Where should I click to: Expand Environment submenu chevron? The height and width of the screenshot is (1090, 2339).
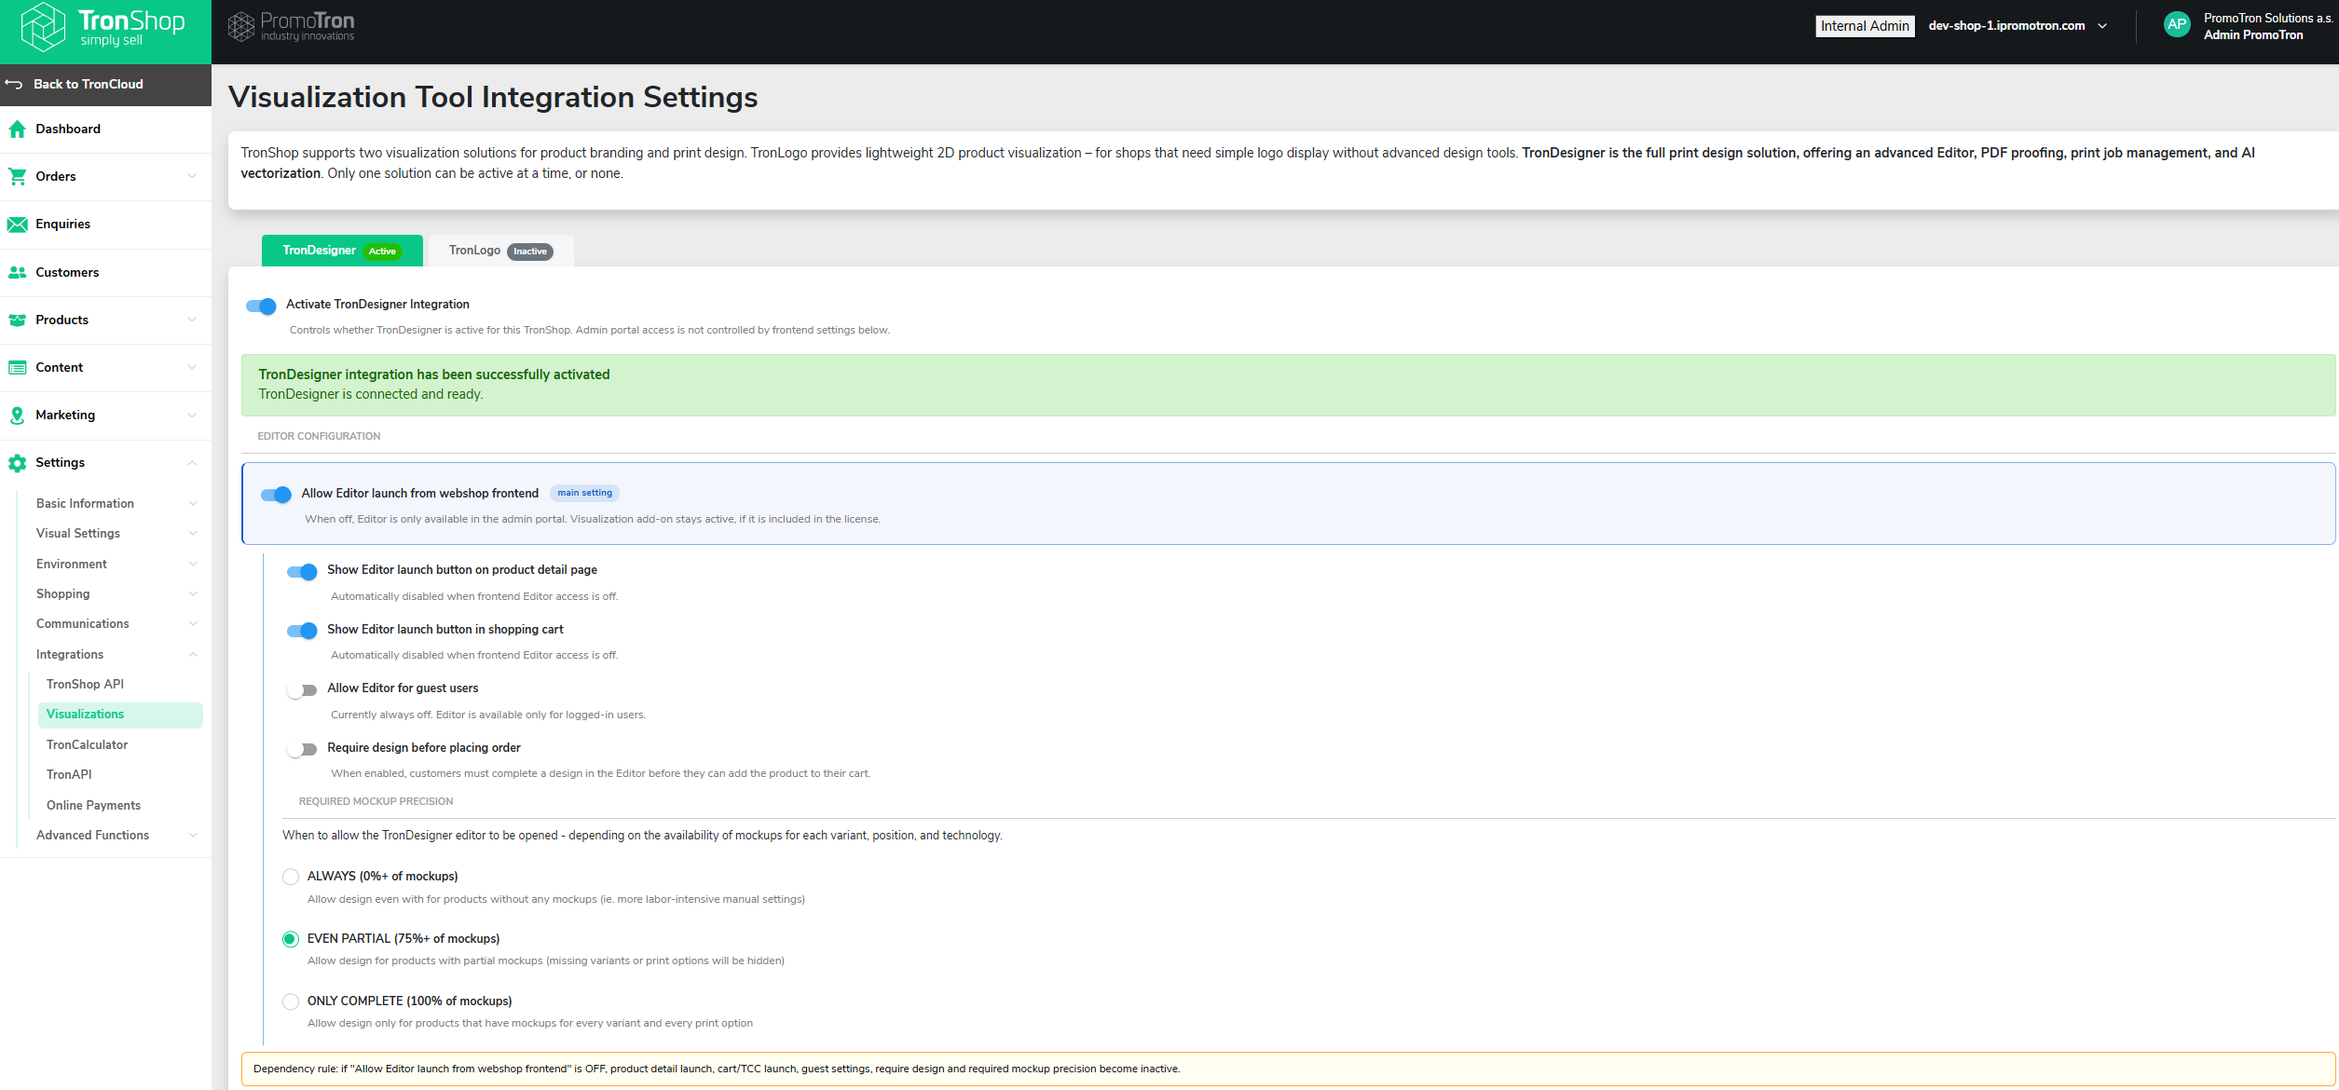[x=193, y=565]
